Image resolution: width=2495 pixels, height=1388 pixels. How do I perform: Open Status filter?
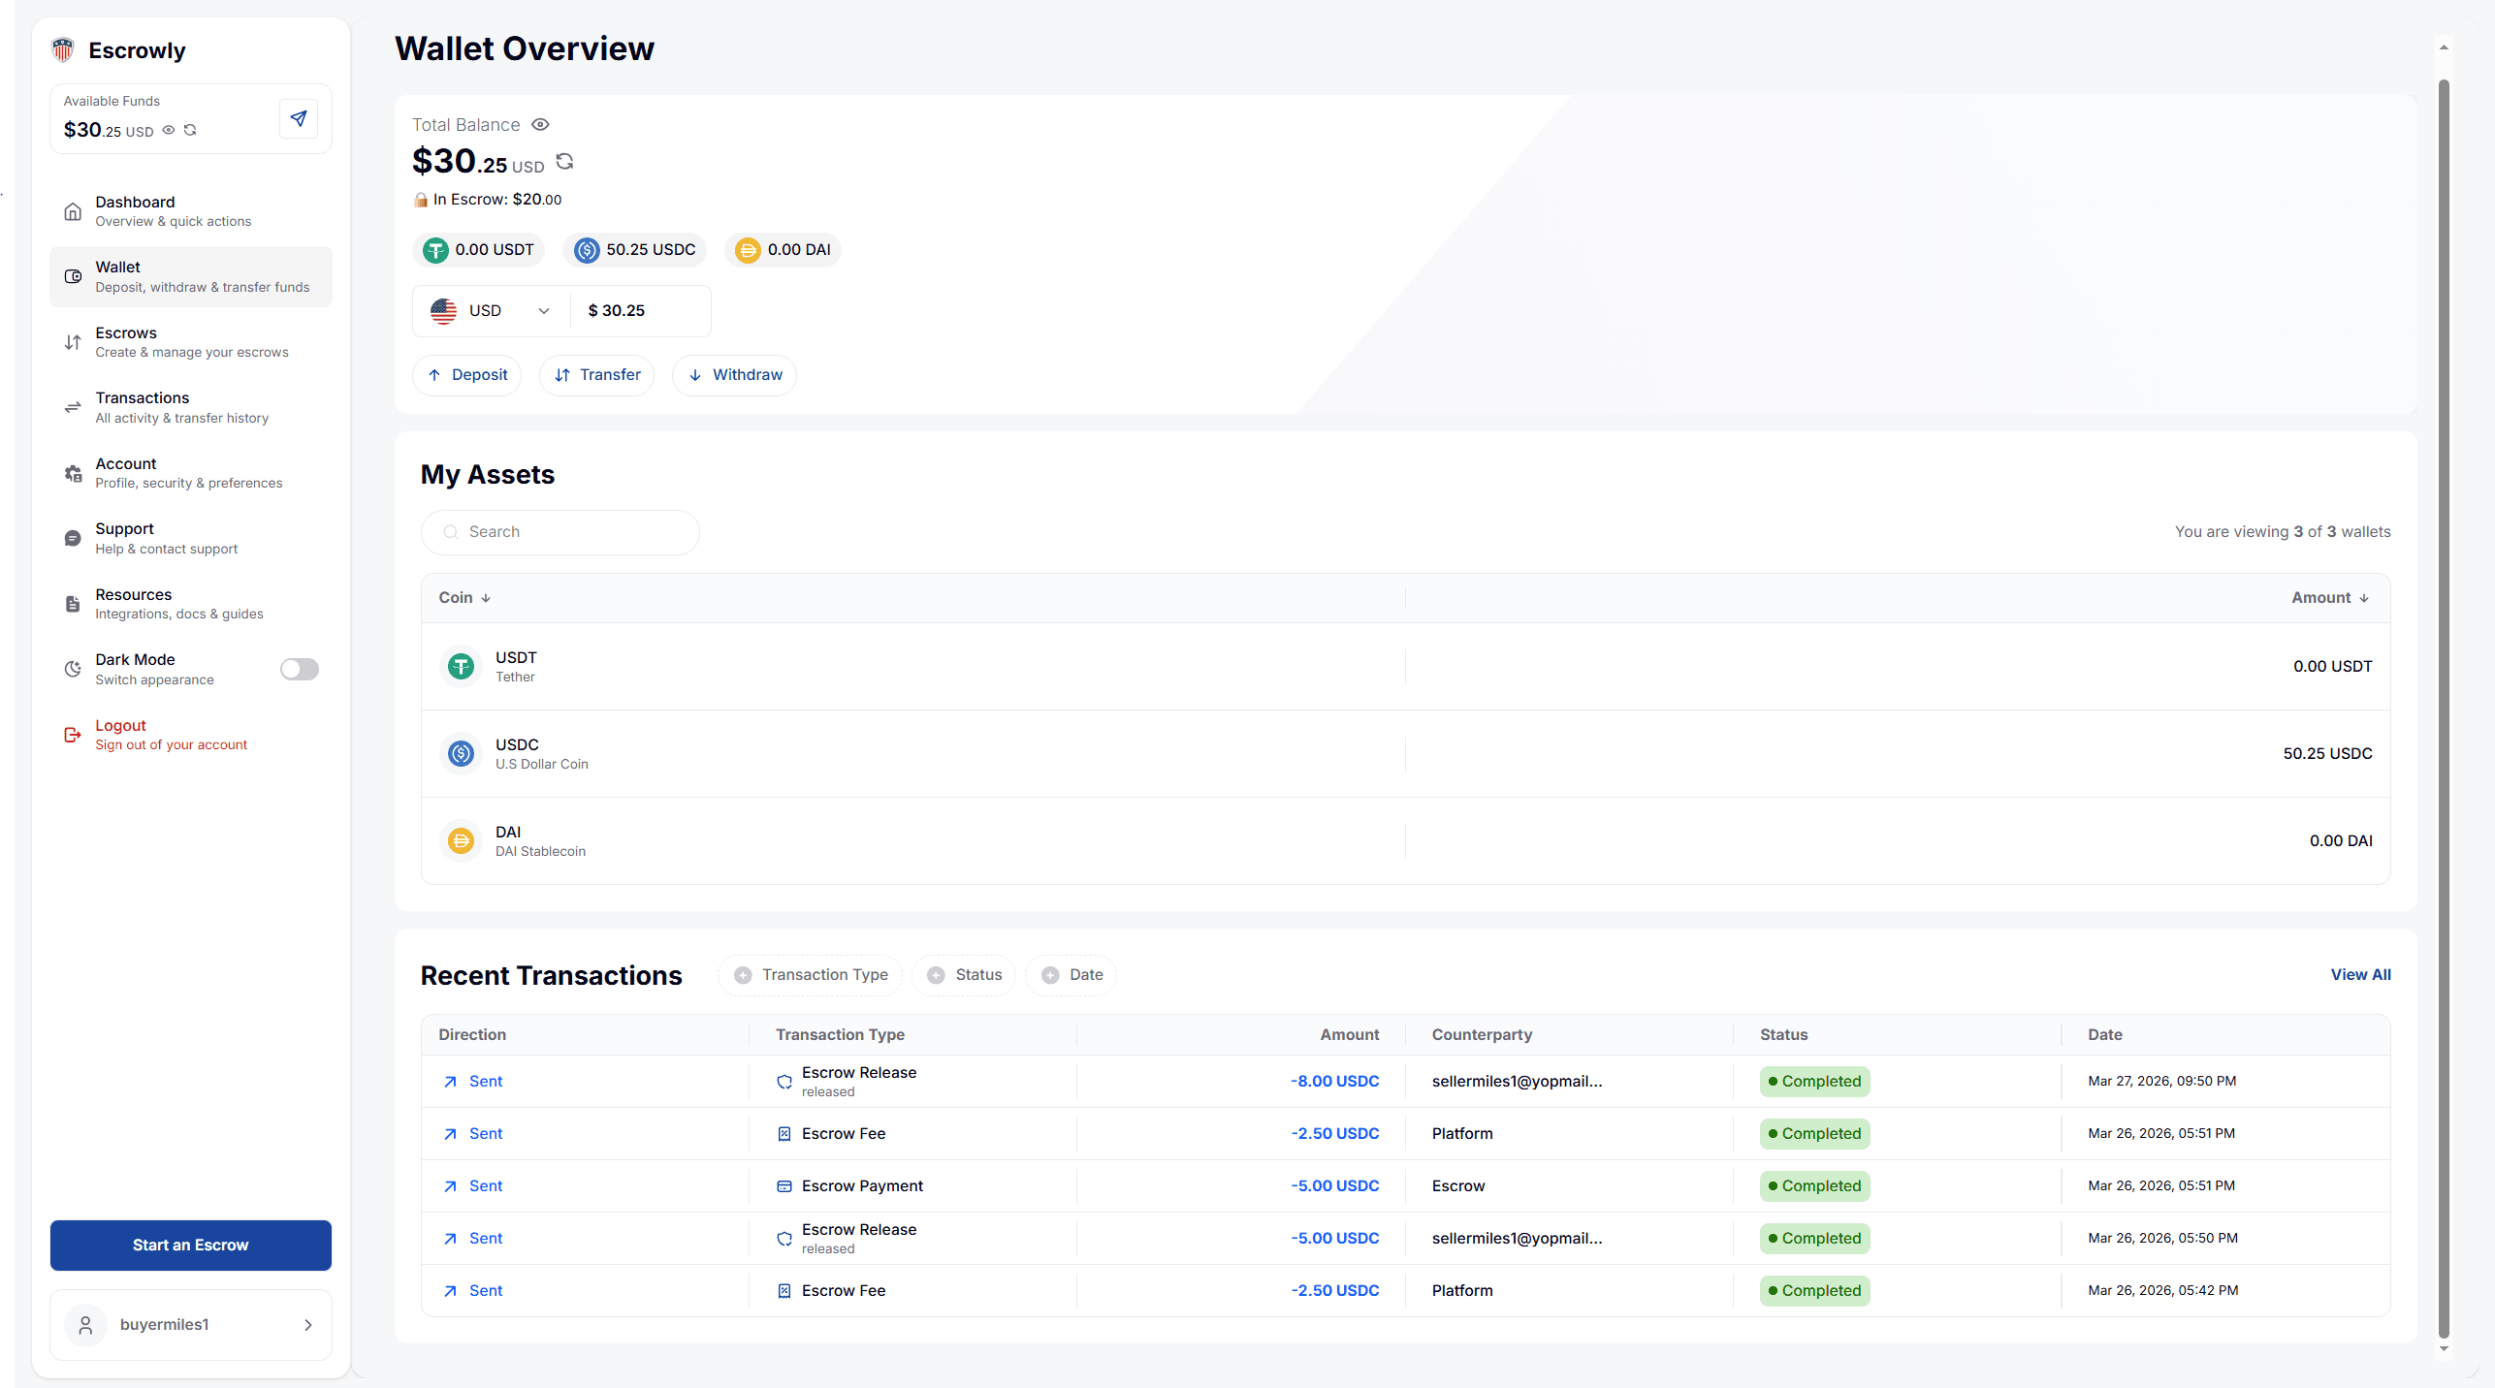(964, 975)
